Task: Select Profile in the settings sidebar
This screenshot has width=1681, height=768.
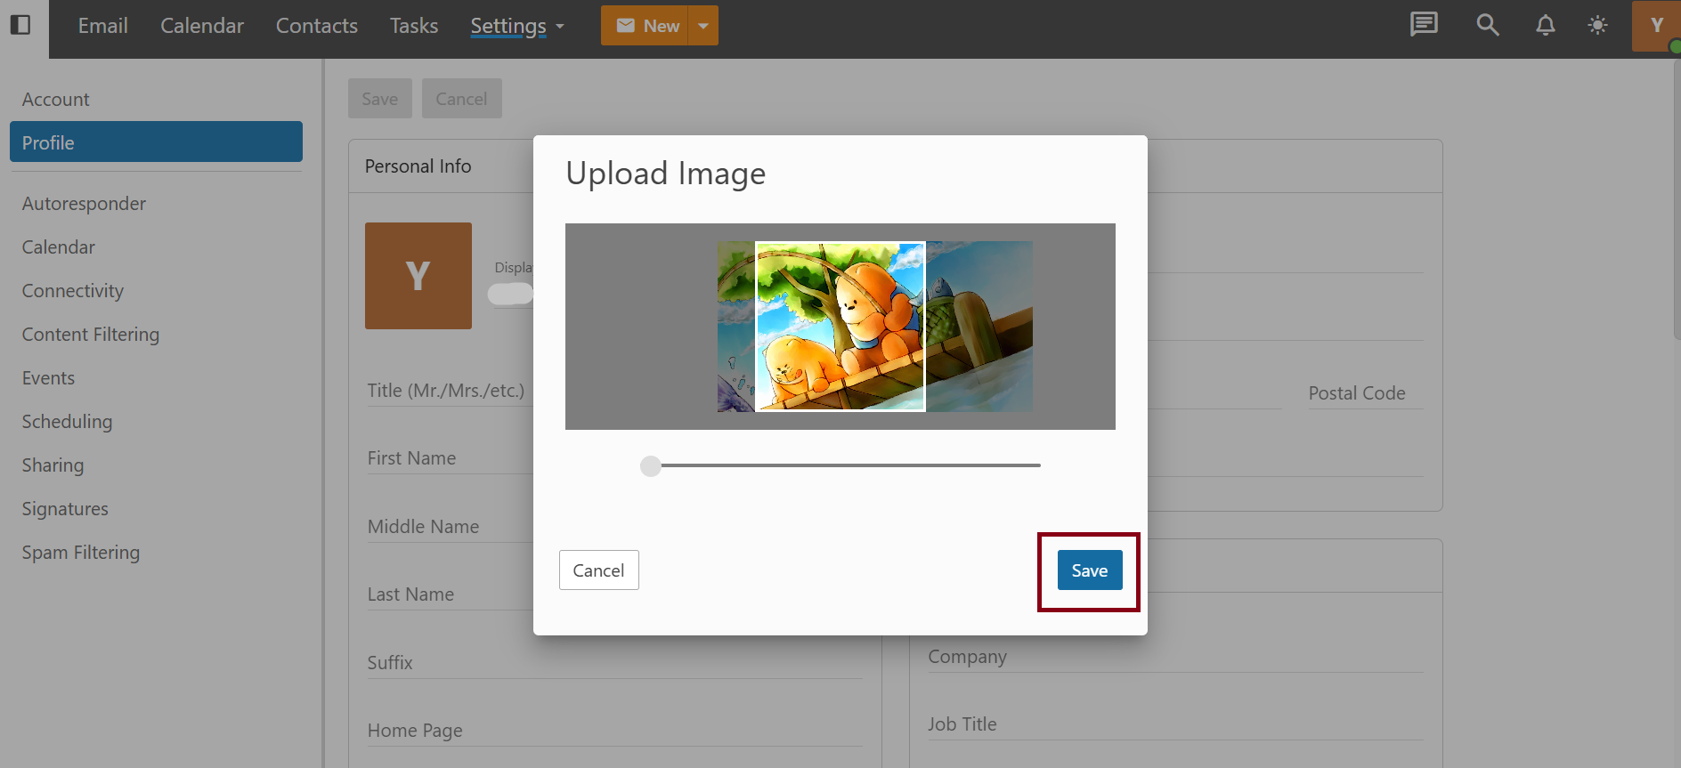Action: point(156,142)
